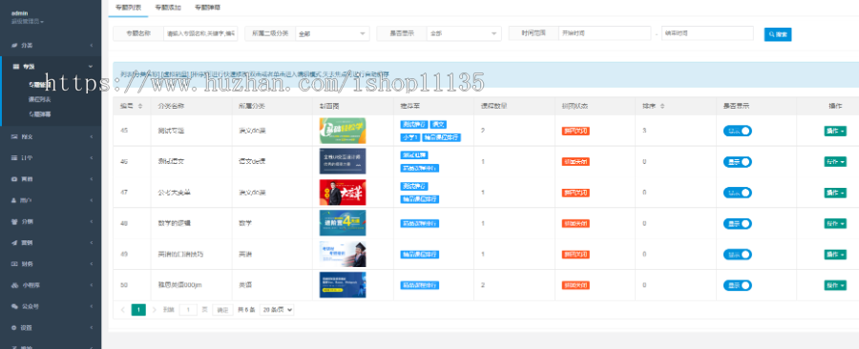Screen dimensions: 859x349
Task: Focus the 开始时间 start date field
Action: [x=605, y=33]
